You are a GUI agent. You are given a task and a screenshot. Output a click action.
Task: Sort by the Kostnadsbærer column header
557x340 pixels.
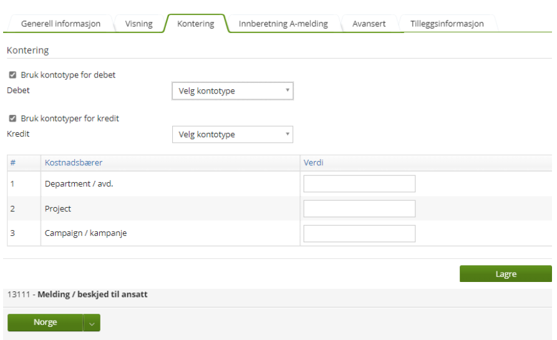74,163
